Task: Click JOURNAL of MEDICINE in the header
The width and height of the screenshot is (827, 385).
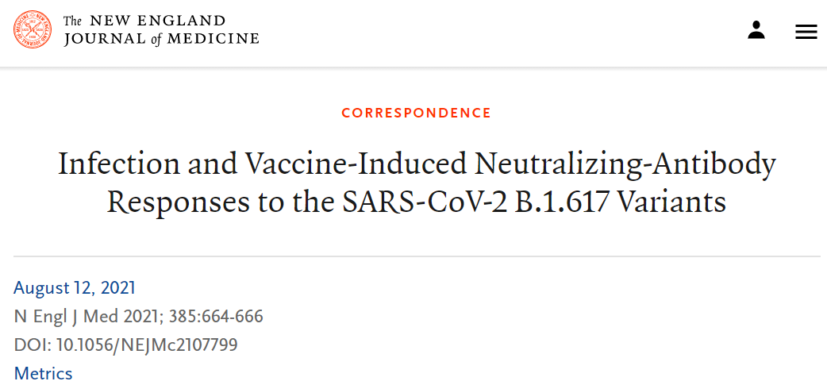Action: [x=161, y=38]
